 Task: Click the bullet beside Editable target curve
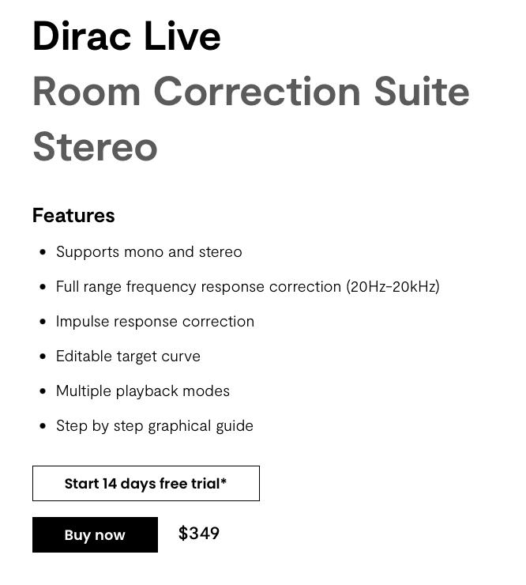pos(43,357)
